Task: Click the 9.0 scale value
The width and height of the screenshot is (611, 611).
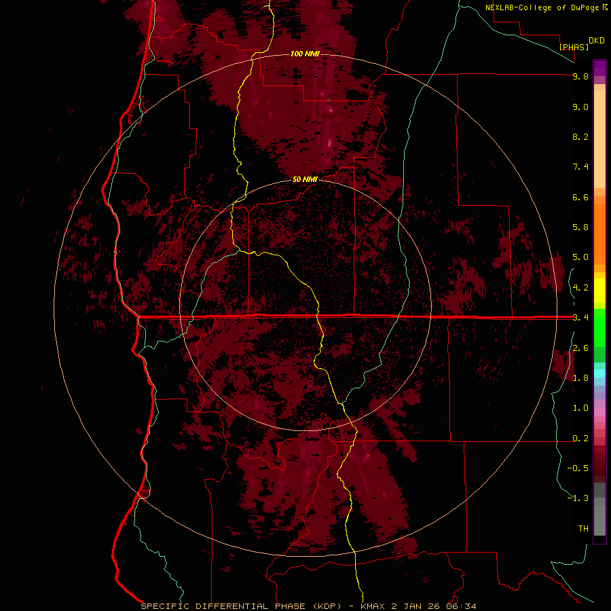Action: click(x=580, y=107)
